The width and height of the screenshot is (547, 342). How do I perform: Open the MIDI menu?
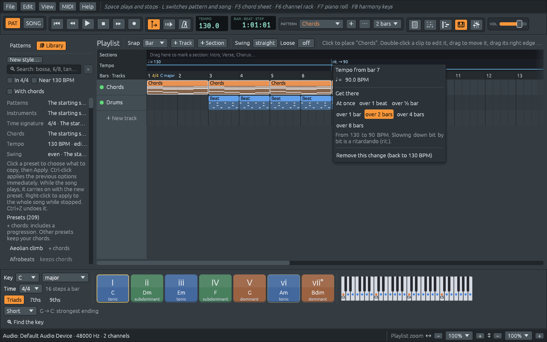coord(67,6)
